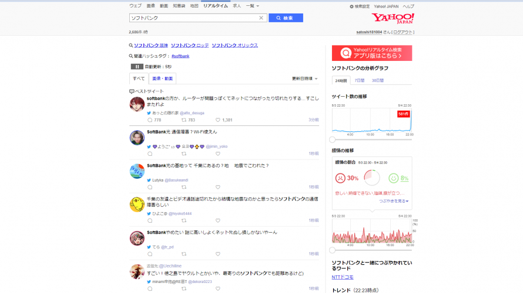
Task: Retweet the Lutyka tweet
Action: (x=184, y=188)
